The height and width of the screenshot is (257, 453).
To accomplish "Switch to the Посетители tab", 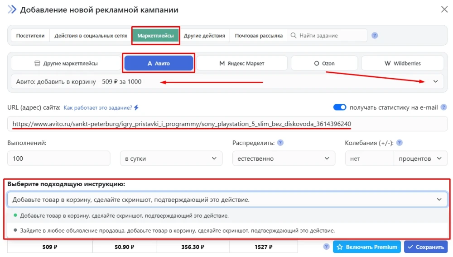I will click(30, 36).
